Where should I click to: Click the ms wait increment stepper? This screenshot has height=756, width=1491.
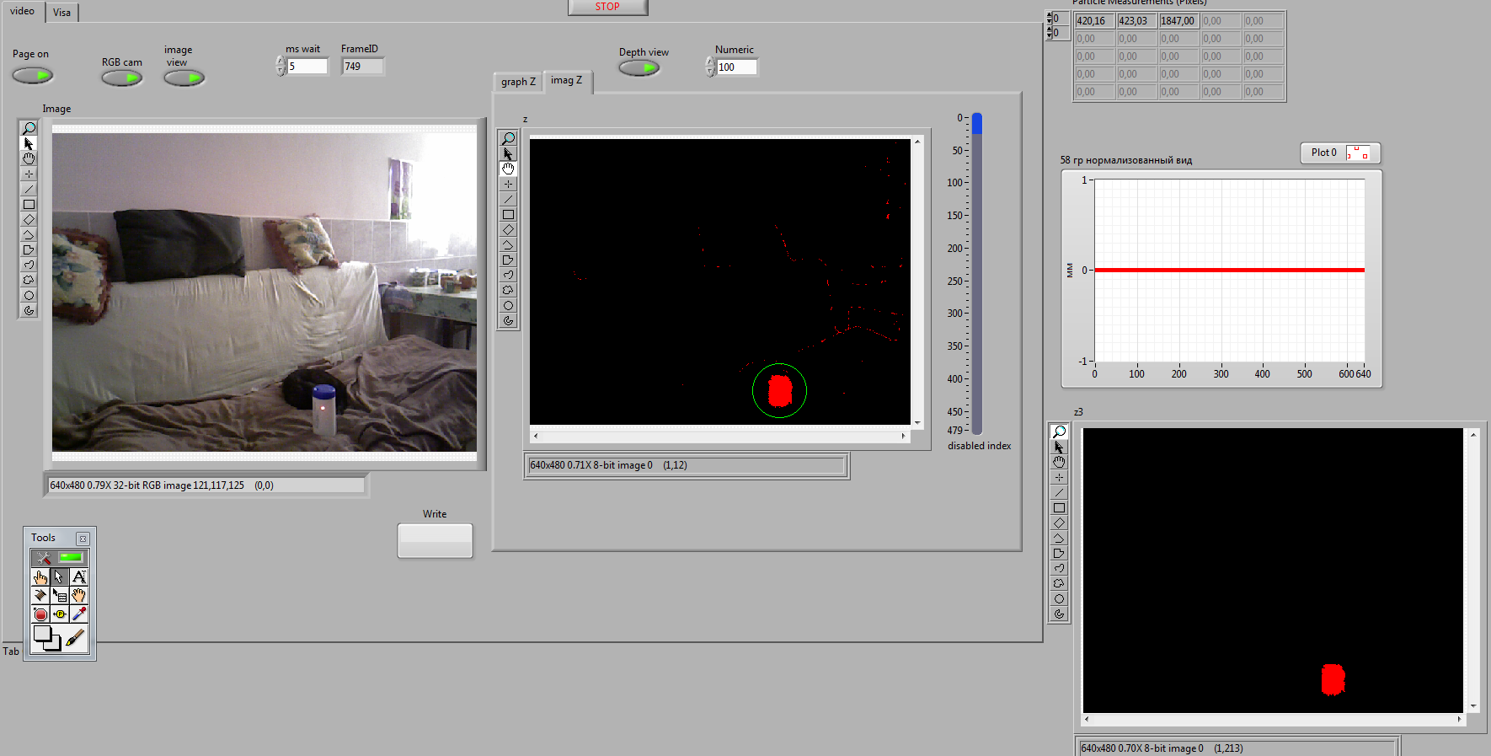point(281,61)
